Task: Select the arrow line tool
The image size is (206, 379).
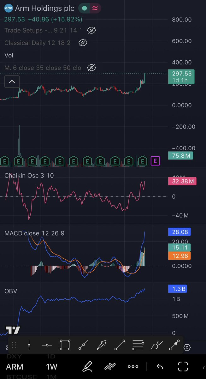Action: click(x=174, y=346)
